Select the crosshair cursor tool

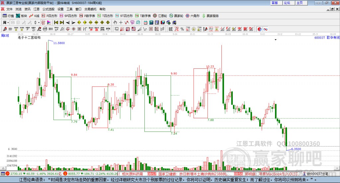coord(121,23)
